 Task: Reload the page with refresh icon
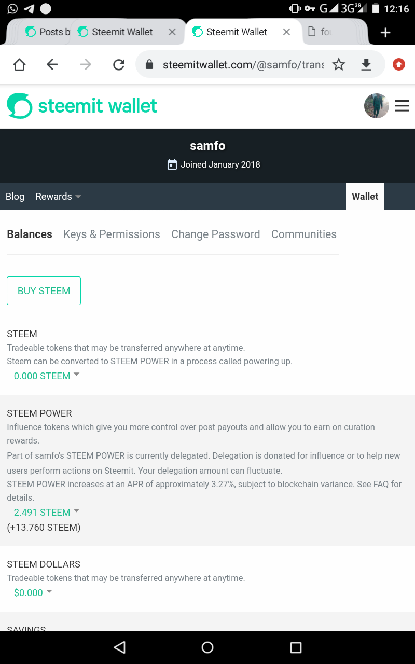tap(119, 64)
